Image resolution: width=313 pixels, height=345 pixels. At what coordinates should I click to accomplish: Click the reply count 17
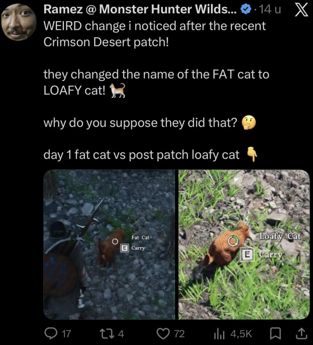(x=66, y=333)
